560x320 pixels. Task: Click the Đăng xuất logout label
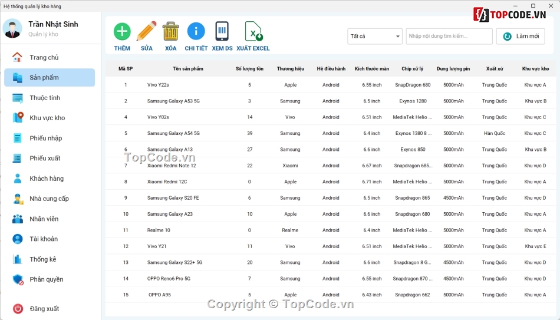pos(44,309)
